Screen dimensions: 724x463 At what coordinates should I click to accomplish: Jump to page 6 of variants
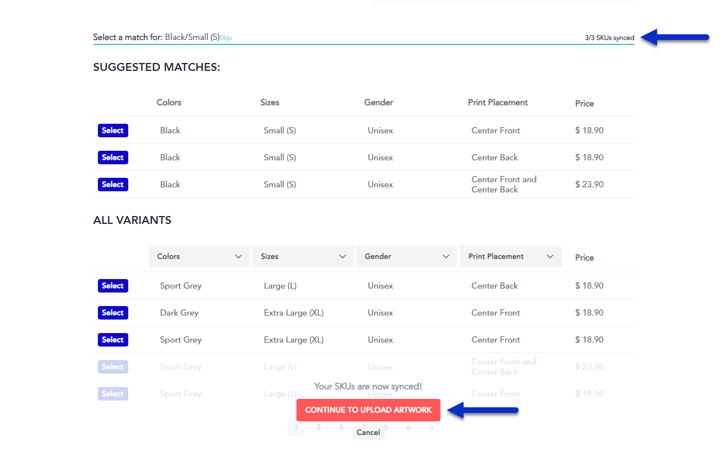408,428
